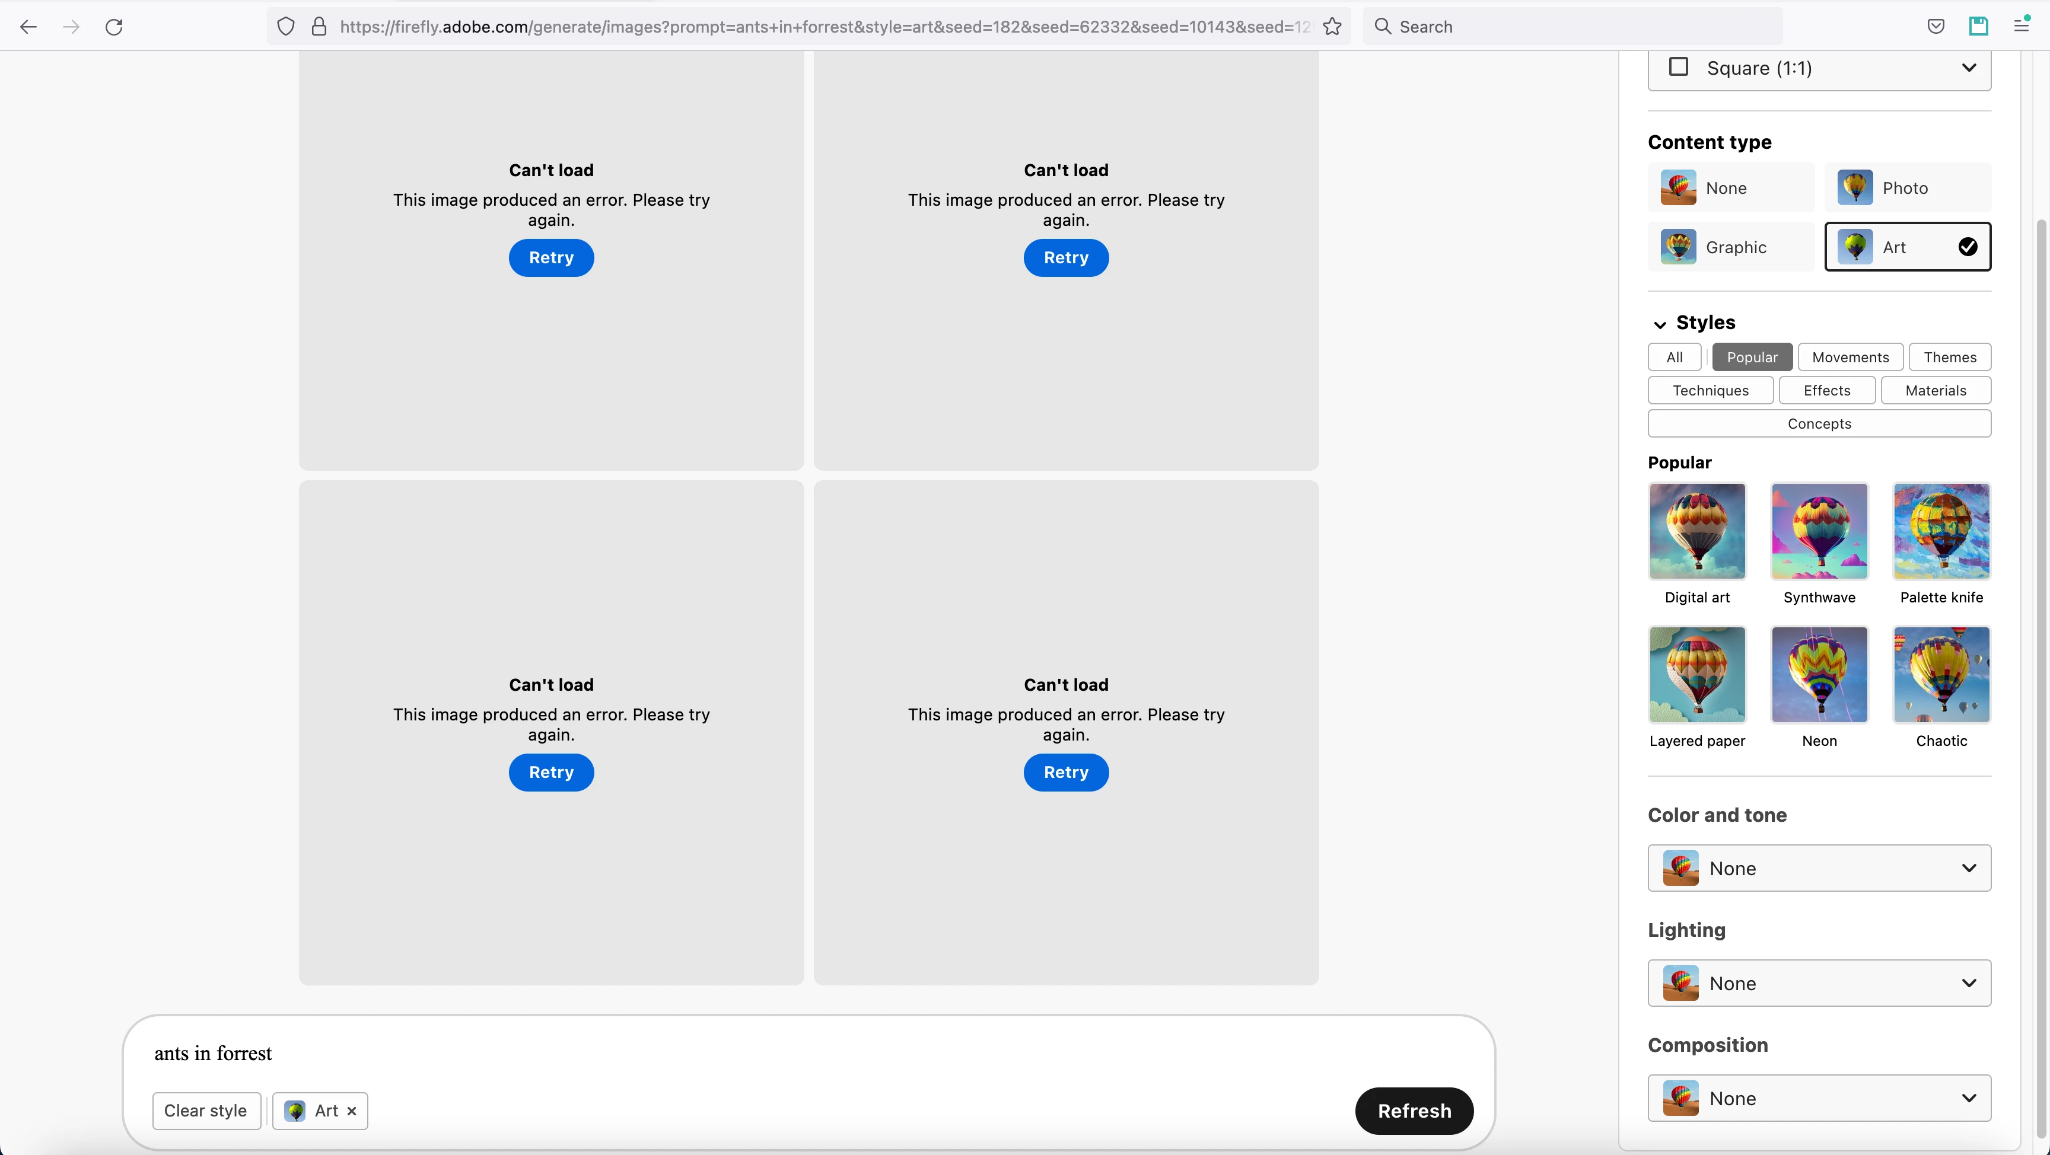Expand the Color and tone dropdown
The height and width of the screenshot is (1155, 2050).
pos(1819,869)
